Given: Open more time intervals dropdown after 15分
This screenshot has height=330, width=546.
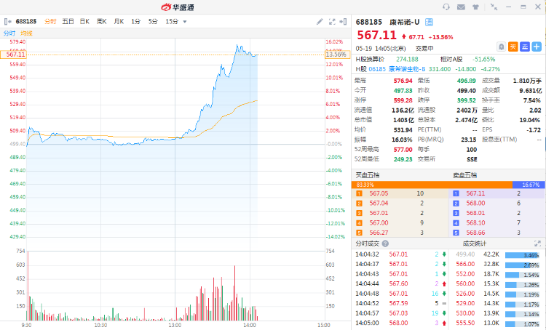Looking at the screenshot, I should click(x=185, y=22).
